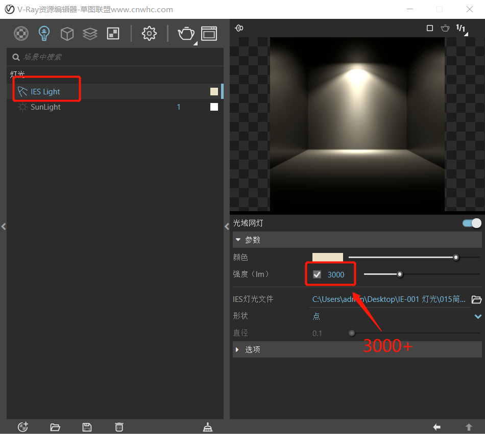Click the IES file path field

[389, 299]
